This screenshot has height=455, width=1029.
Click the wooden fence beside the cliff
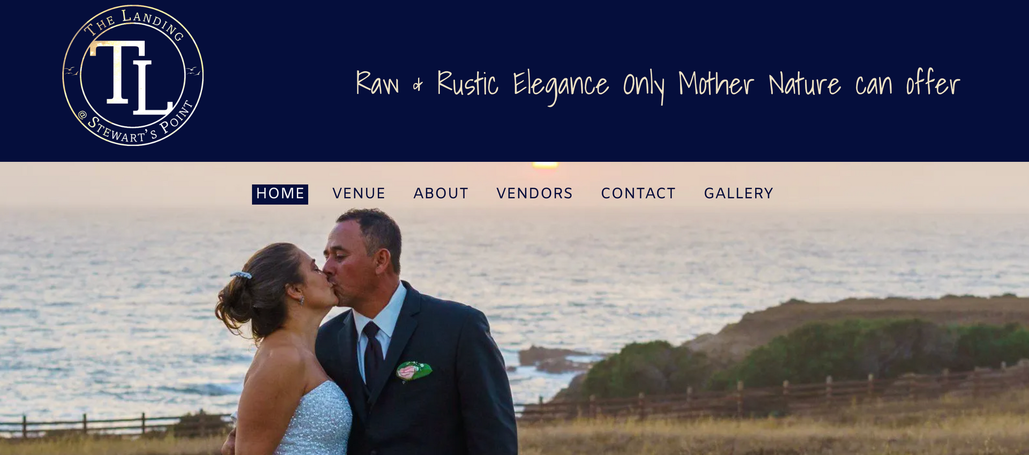tap(772, 394)
